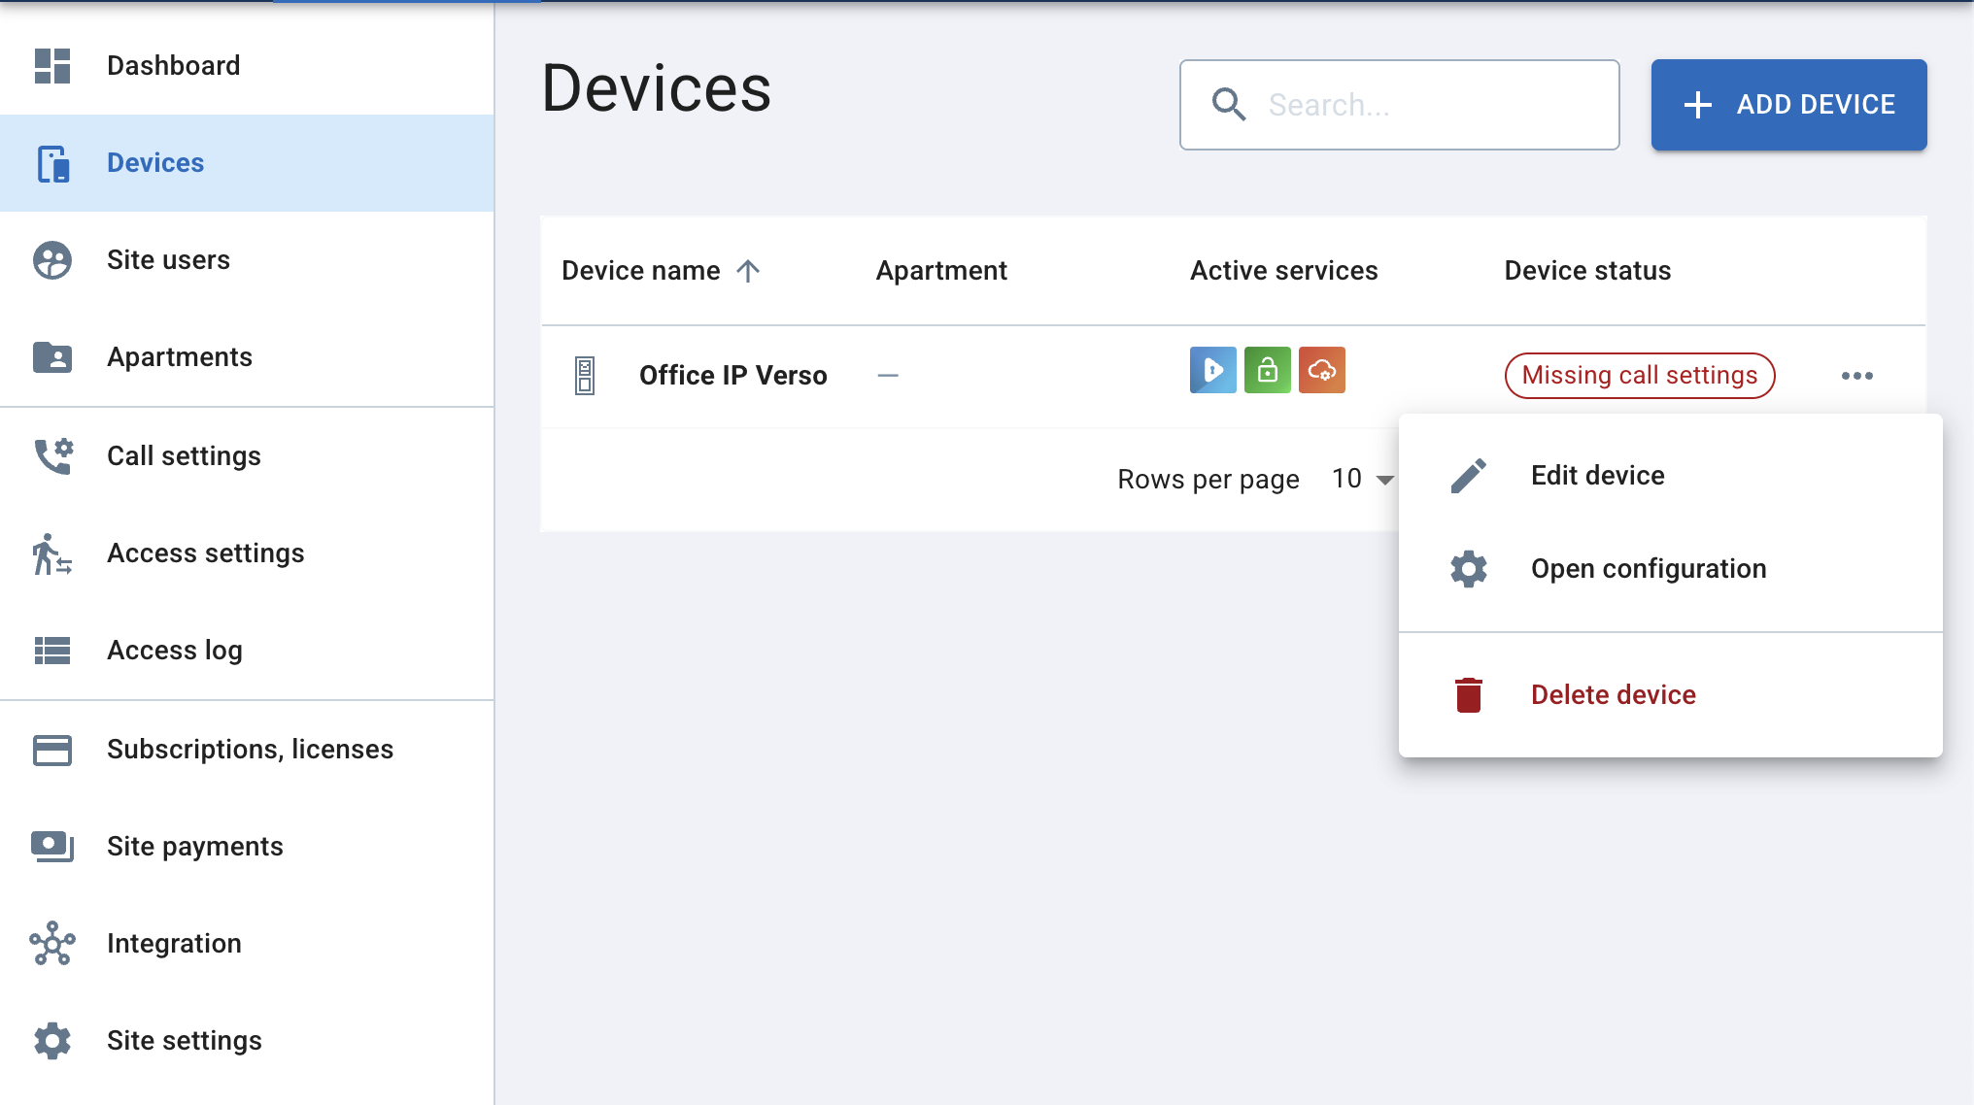Click the Missing call settings status badge

[x=1639, y=376]
